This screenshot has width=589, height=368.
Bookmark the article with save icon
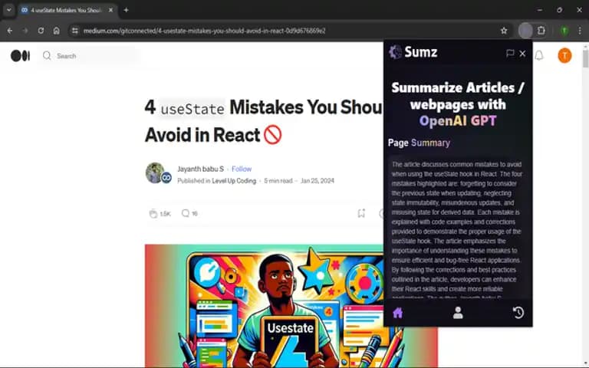(x=361, y=213)
